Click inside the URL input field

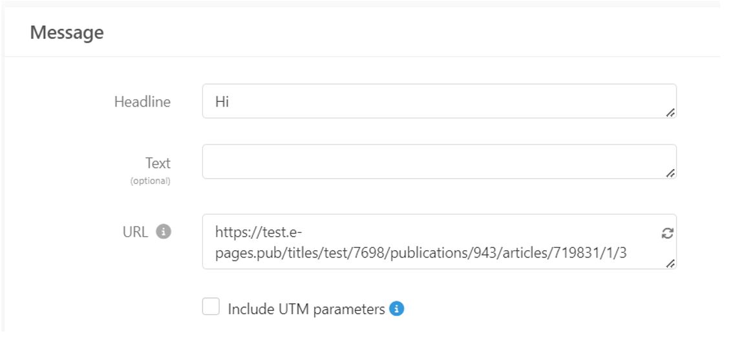pyautogui.click(x=439, y=241)
